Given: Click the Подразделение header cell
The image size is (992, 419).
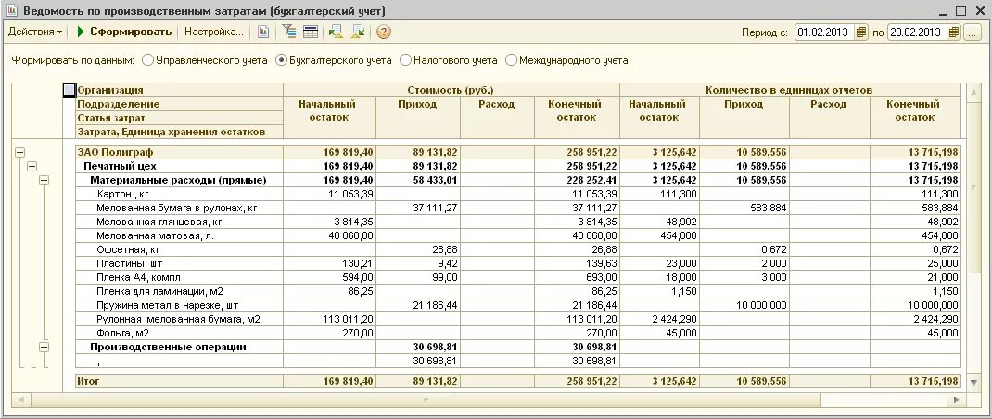Looking at the screenshot, I should tap(179, 104).
